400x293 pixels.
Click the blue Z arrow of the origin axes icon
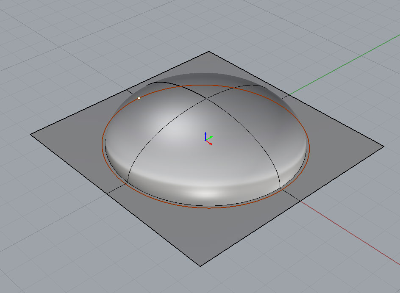(206, 135)
